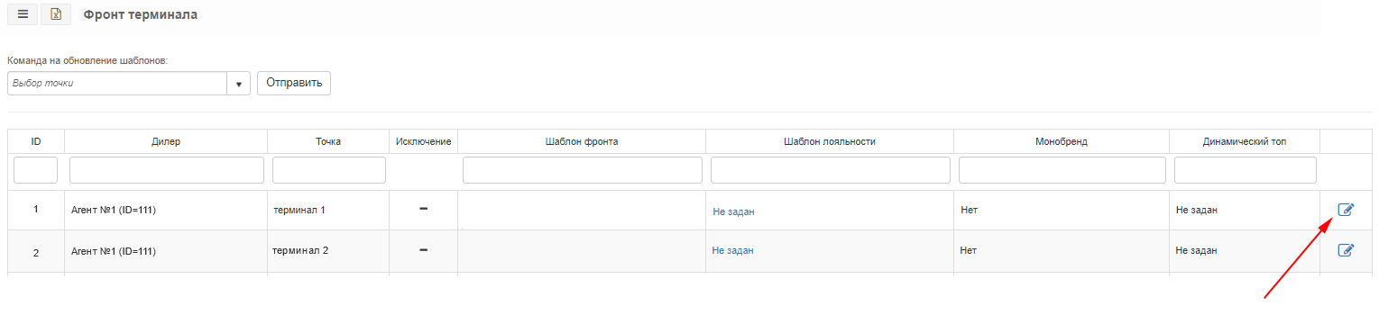Screen dimensions: 1379x333
Task: Click Агент №1 dealer in row 1
Action: (x=114, y=211)
